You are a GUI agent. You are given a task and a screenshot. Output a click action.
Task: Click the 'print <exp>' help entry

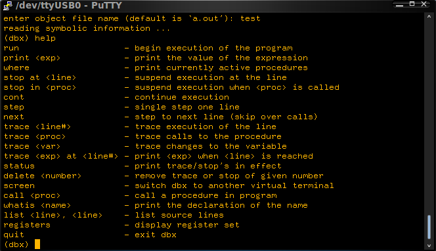(156, 58)
